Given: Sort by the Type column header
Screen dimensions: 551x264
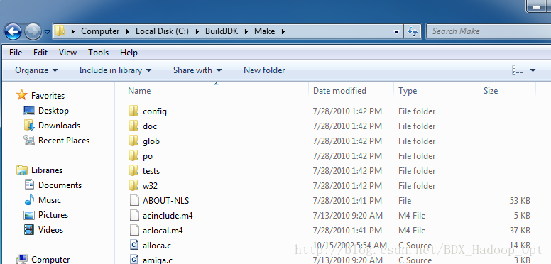Looking at the screenshot, I should click(408, 91).
